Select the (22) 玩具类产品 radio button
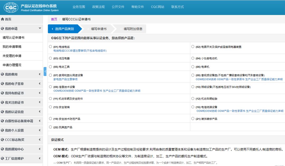The height and width of the screenshot is (166, 285). point(50,127)
